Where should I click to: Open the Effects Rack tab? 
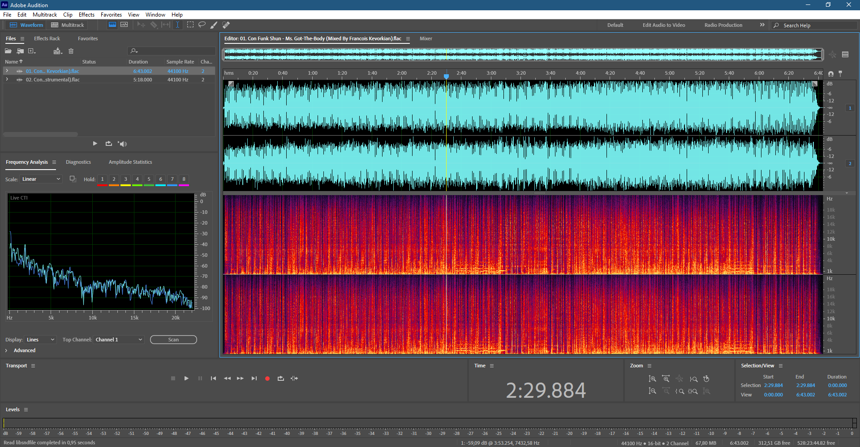[47, 38]
